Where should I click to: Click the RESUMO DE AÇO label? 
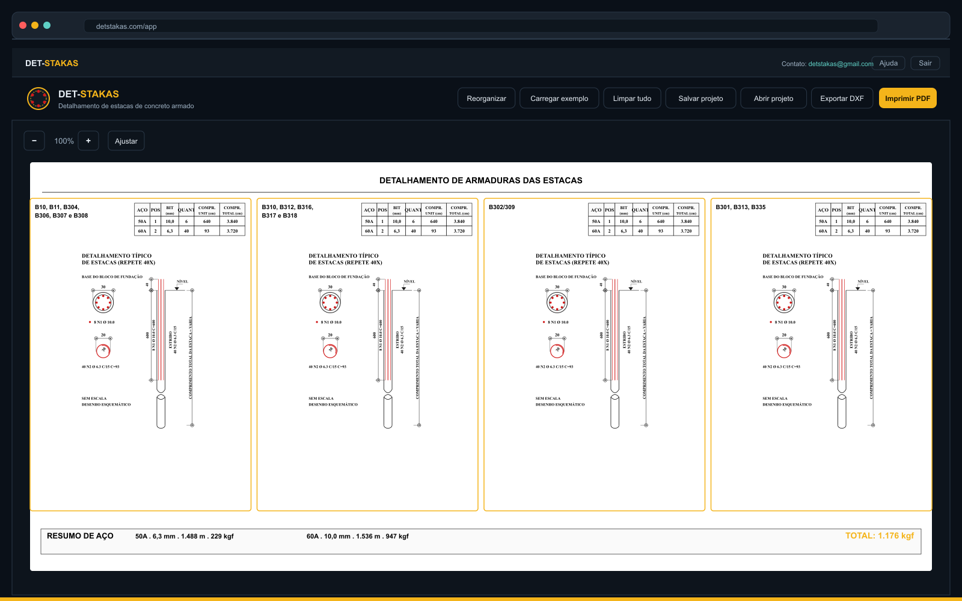click(80, 535)
